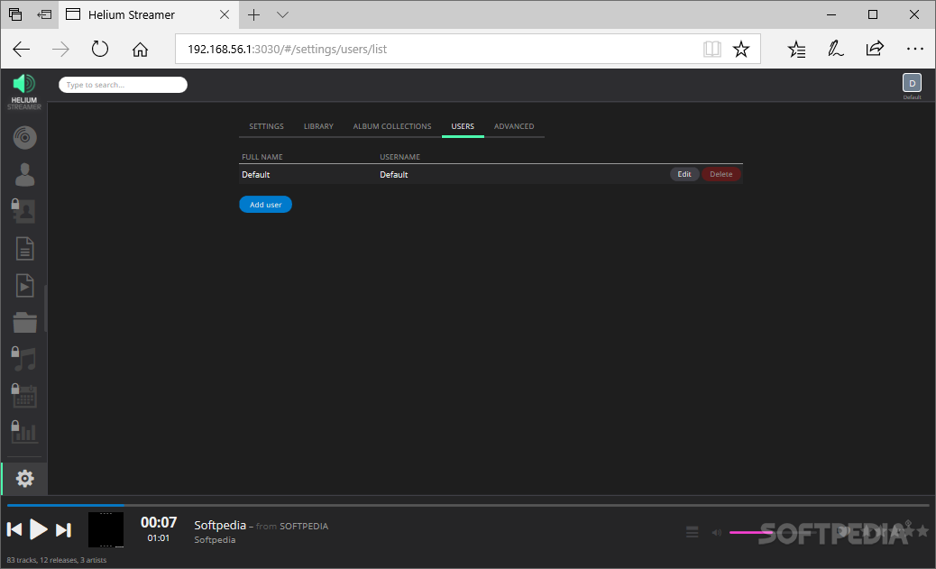Click the Default username cell

(x=394, y=174)
